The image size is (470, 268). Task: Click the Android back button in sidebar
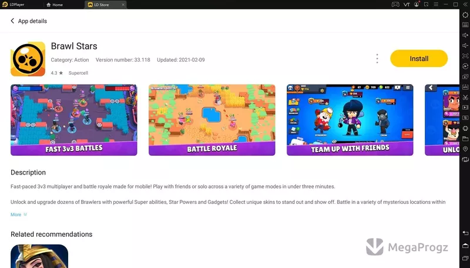pos(465,233)
